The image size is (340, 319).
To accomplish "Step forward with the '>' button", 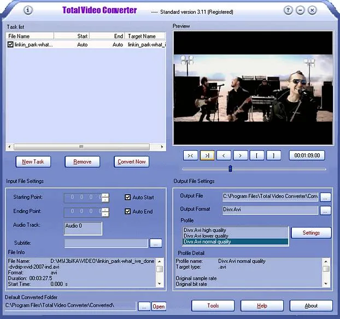I will pos(241,155).
